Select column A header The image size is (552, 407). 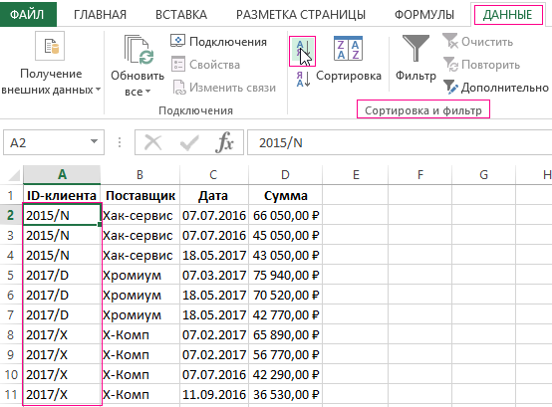62,174
